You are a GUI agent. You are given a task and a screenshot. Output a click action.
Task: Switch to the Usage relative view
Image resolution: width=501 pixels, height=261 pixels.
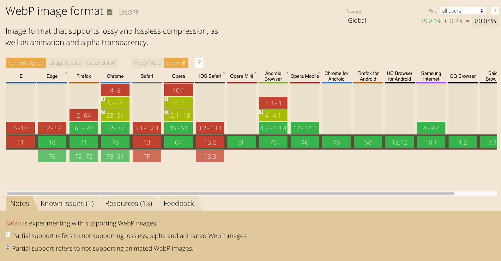(x=65, y=63)
